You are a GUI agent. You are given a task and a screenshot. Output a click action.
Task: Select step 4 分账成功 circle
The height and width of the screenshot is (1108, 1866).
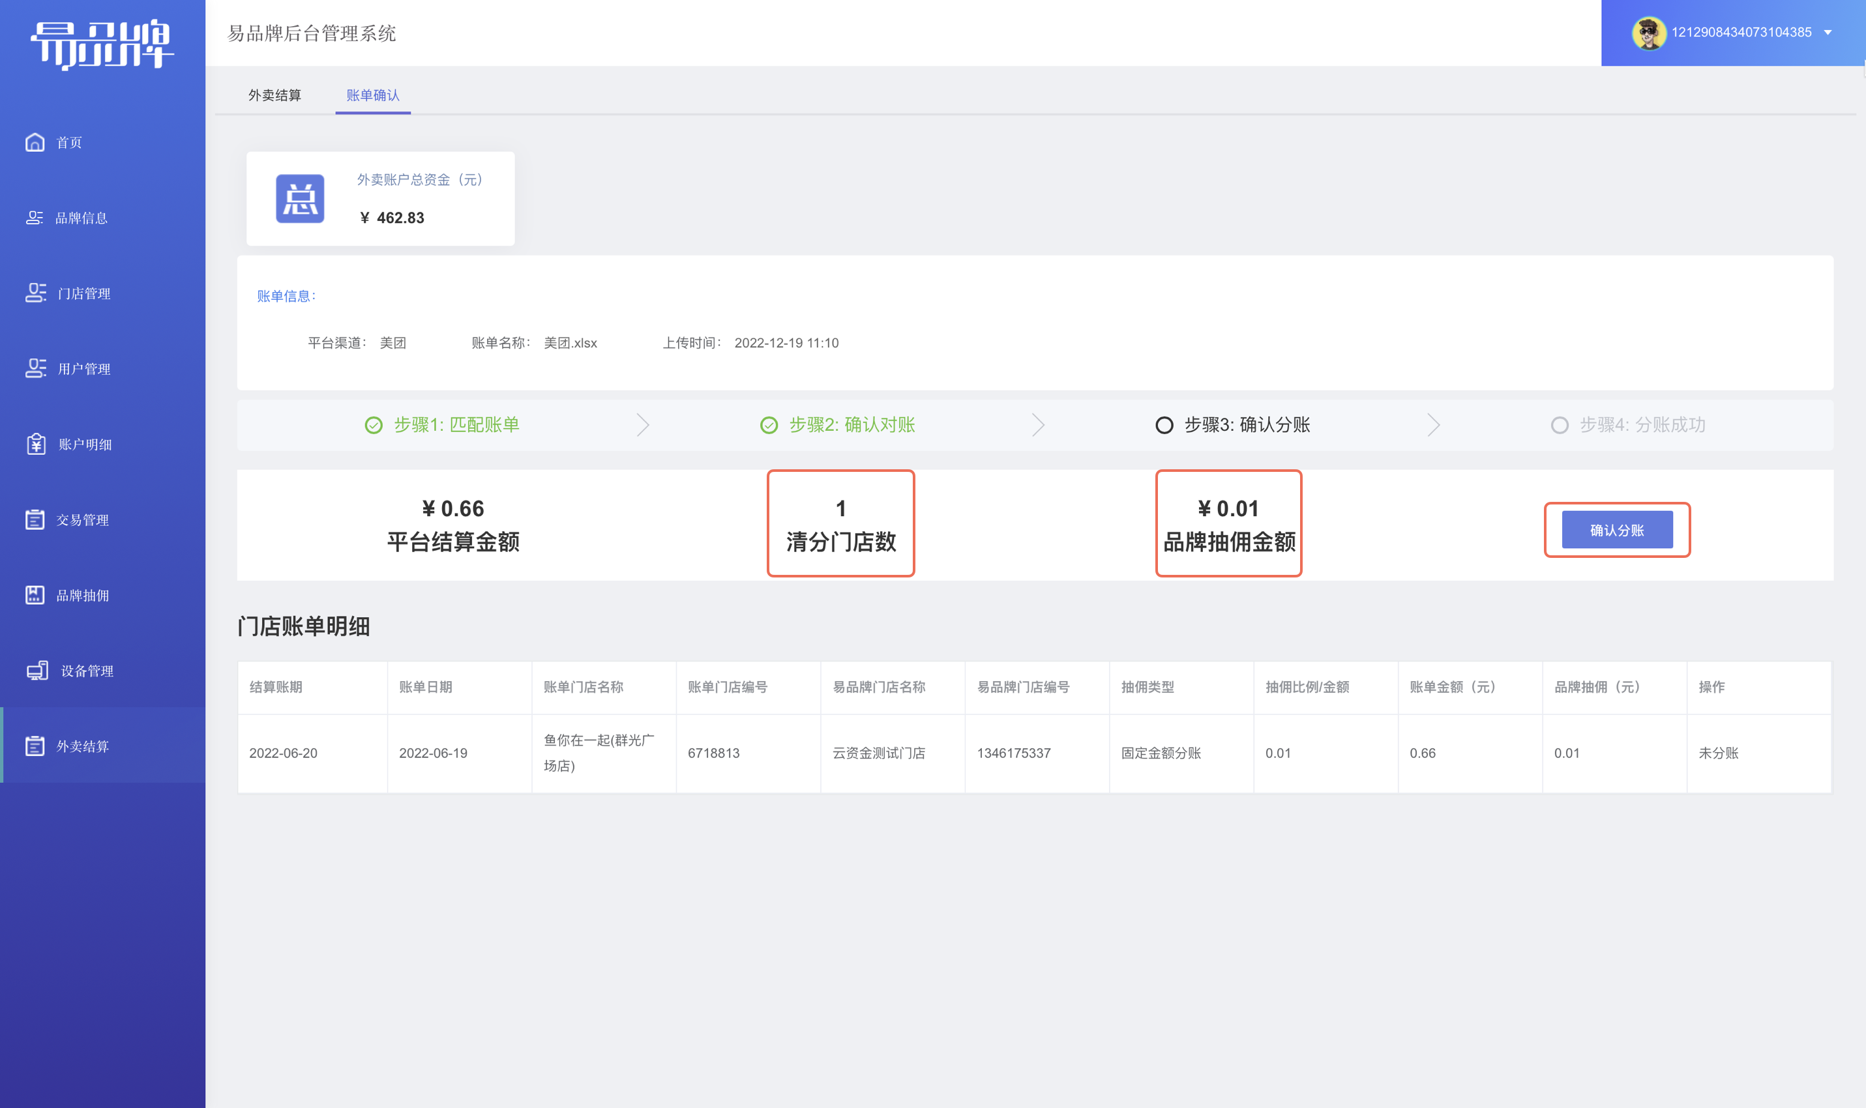click(x=1560, y=426)
